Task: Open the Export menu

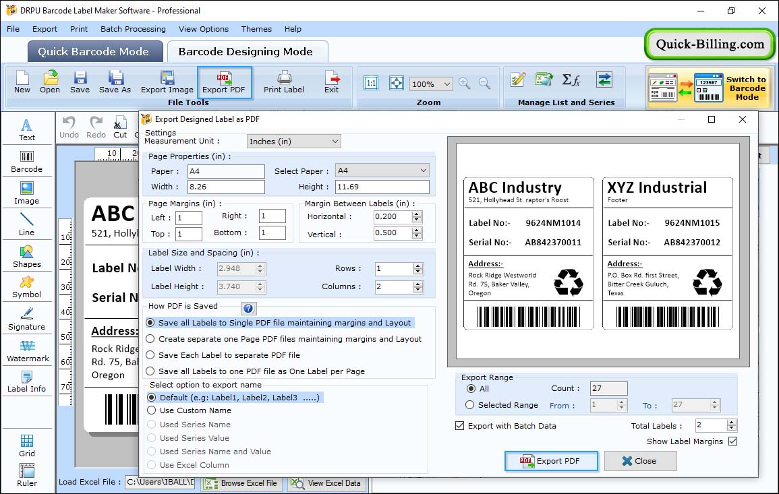Action: coord(45,29)
